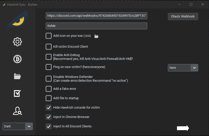This screenshot has height=136, width=209.
Task: Untick 'Inject in Chrome Browser' checkbox
Action: [49, 117]
